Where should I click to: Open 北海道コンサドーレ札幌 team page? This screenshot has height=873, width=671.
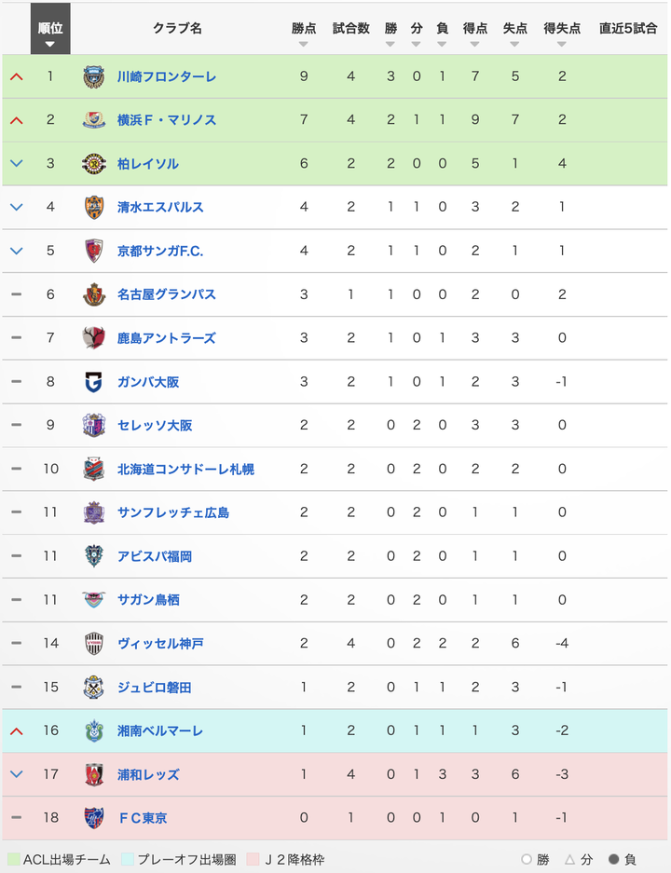tap(185, 470)
